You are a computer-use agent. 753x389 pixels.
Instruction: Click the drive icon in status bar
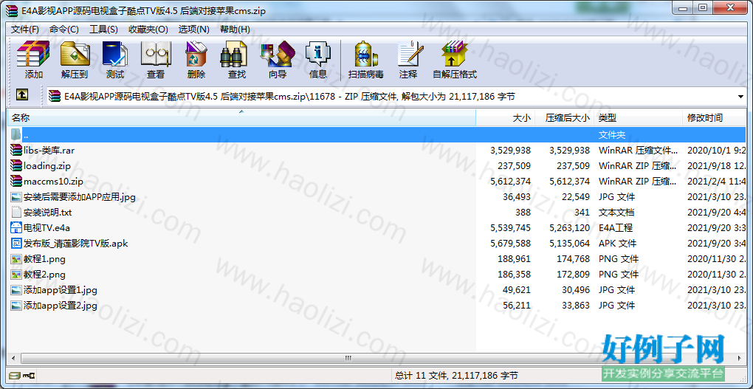coord(15,376)
